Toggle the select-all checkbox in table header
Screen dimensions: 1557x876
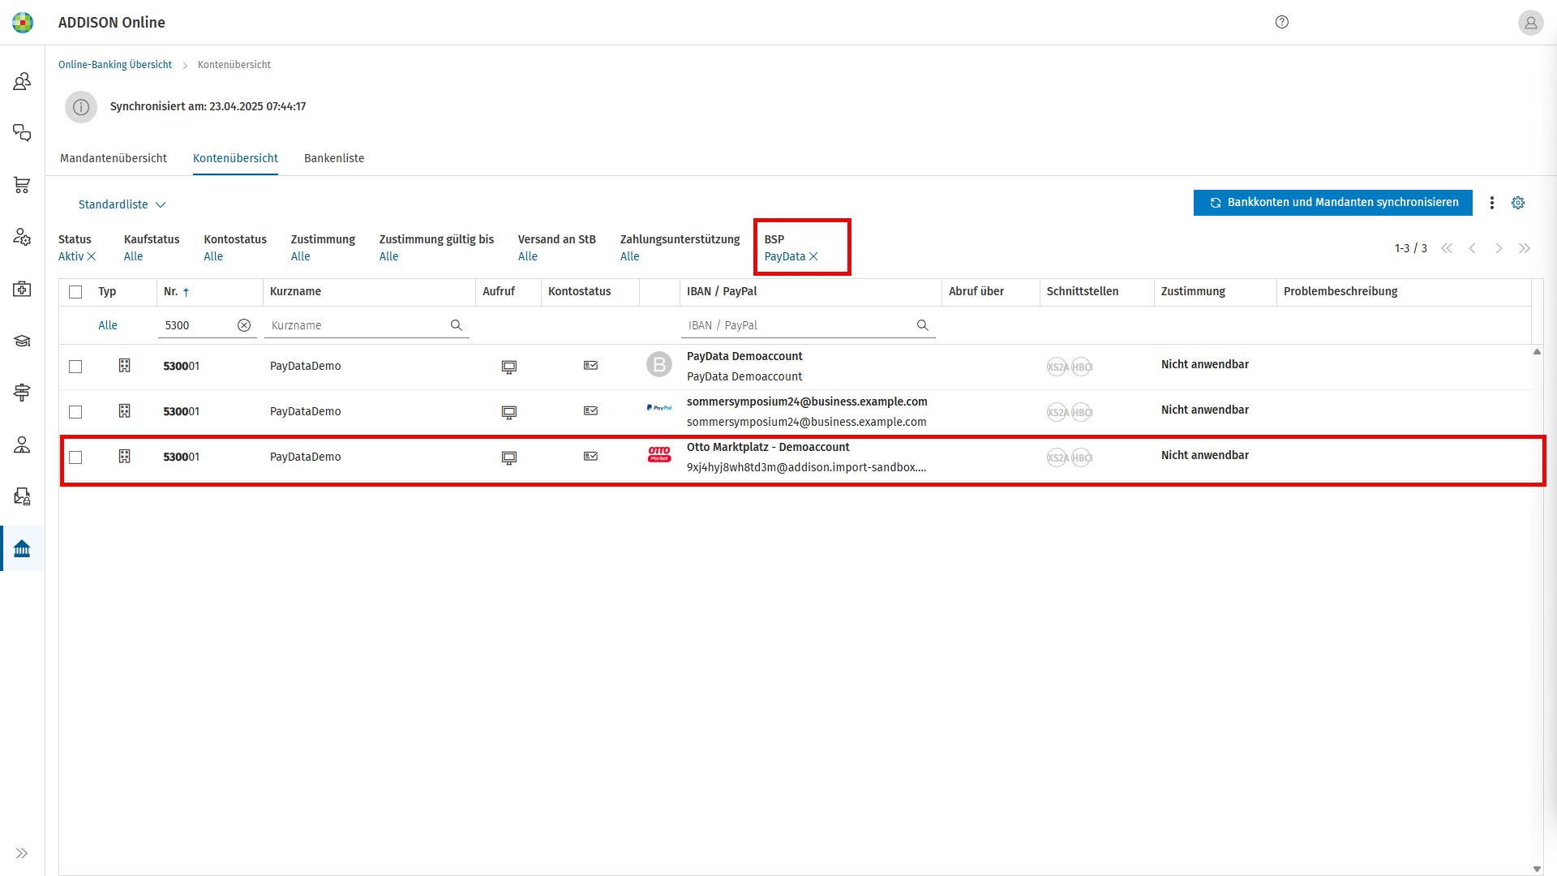pos(75,292)
